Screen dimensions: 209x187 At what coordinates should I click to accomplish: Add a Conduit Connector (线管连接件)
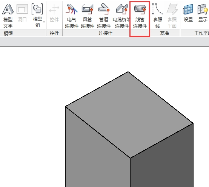140,16
